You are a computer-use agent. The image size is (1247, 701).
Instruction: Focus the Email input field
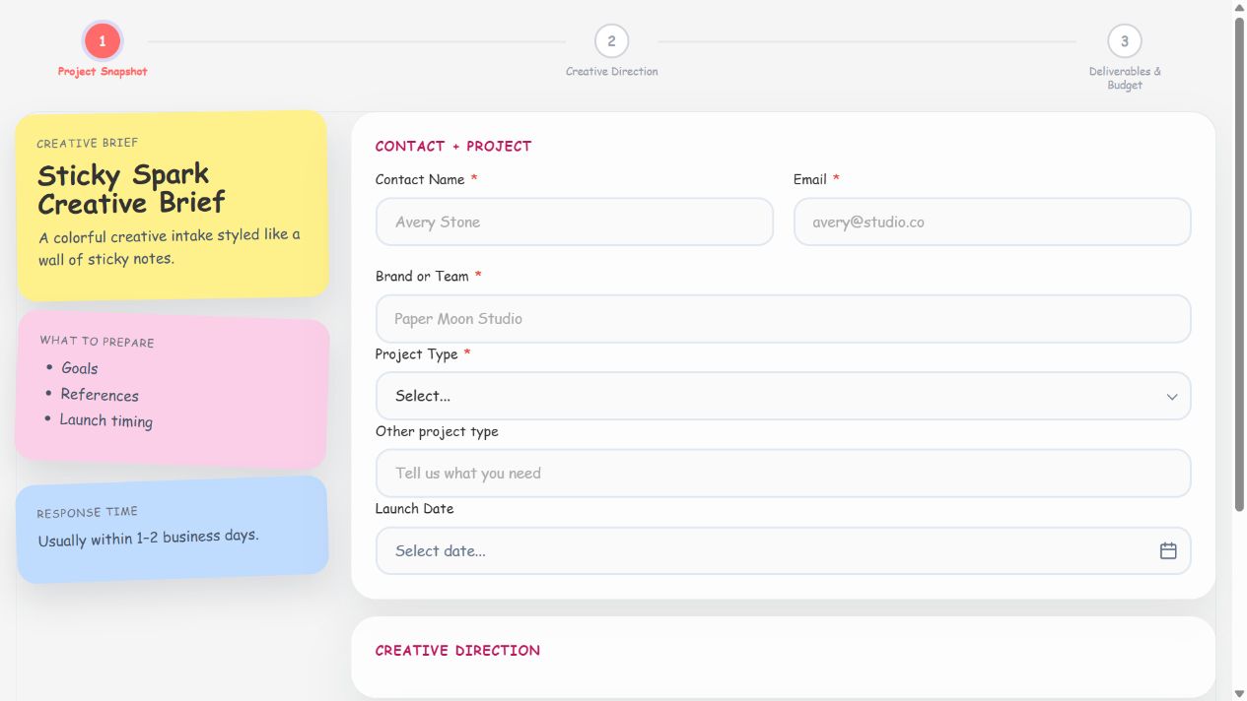click(992, 222)
